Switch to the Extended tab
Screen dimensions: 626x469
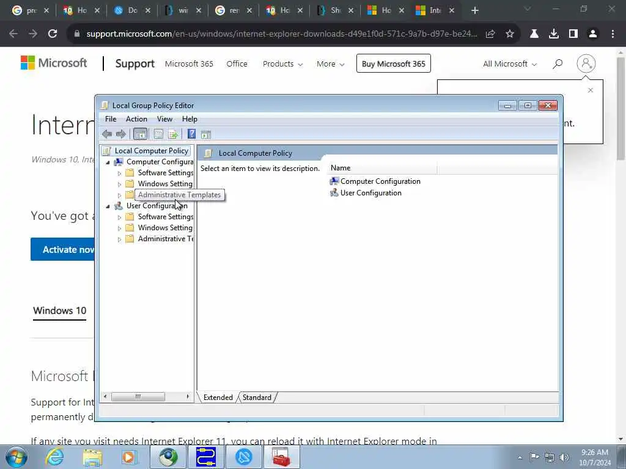tap(218, 397)
